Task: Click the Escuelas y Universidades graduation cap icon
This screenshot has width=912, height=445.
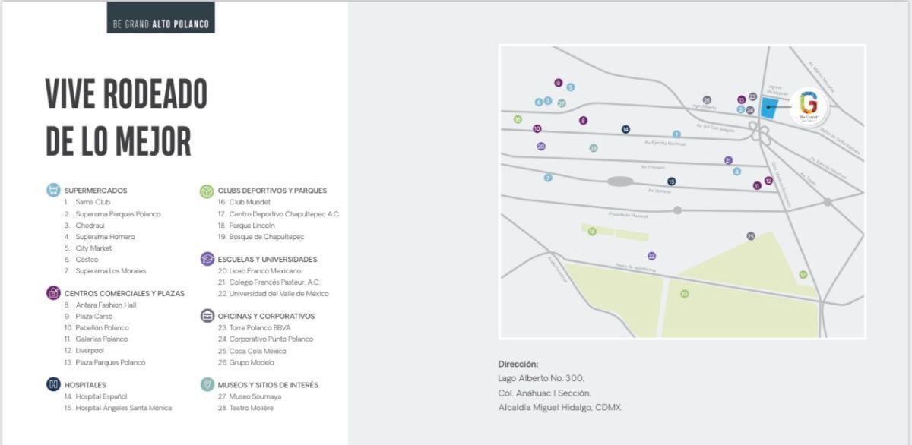Action: 207,259
